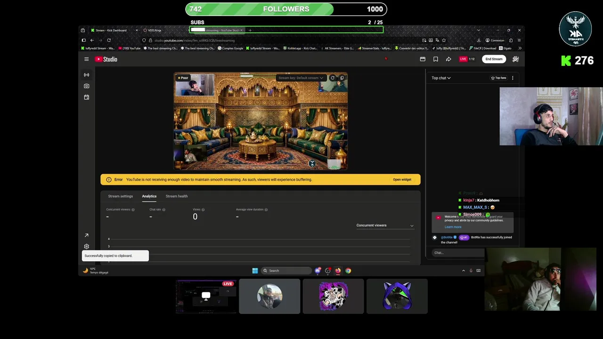Image resolution: width=603 pixels, height=339 pixels.
Task: Open Discord from the Windows taskbar
Action: point(318,271)
